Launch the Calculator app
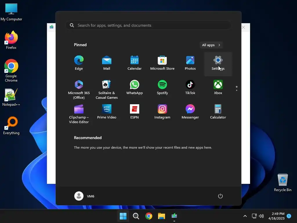297x223 pixels. (218, 112)
